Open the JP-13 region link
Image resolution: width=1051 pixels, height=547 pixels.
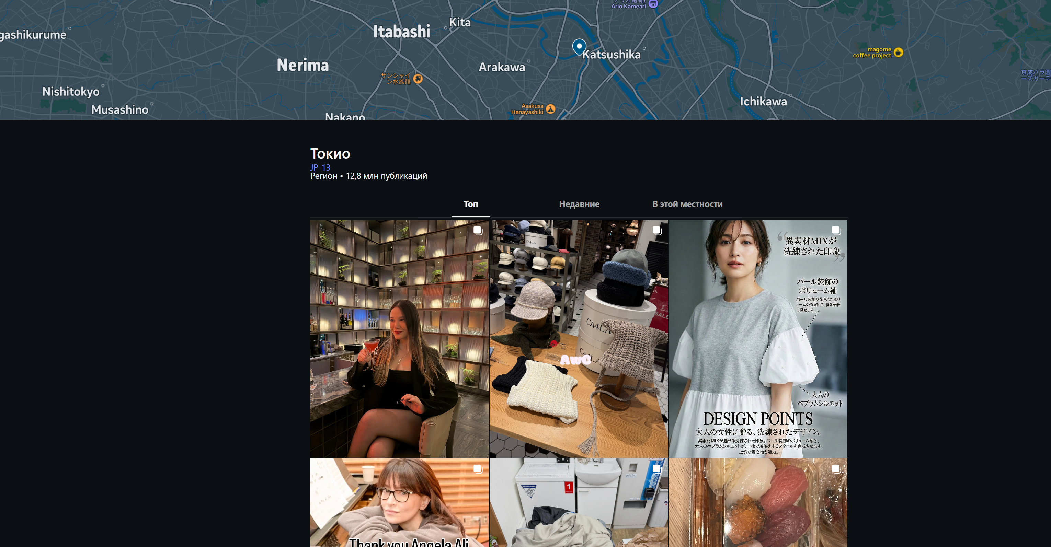pyautogui.click(x=320, y=167)
